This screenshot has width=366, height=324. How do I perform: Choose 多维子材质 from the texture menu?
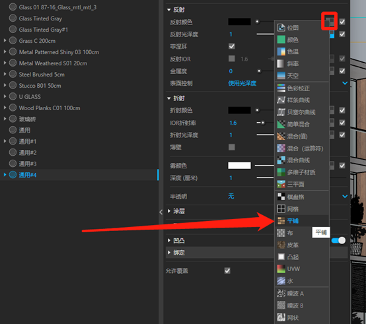(302, 172)
